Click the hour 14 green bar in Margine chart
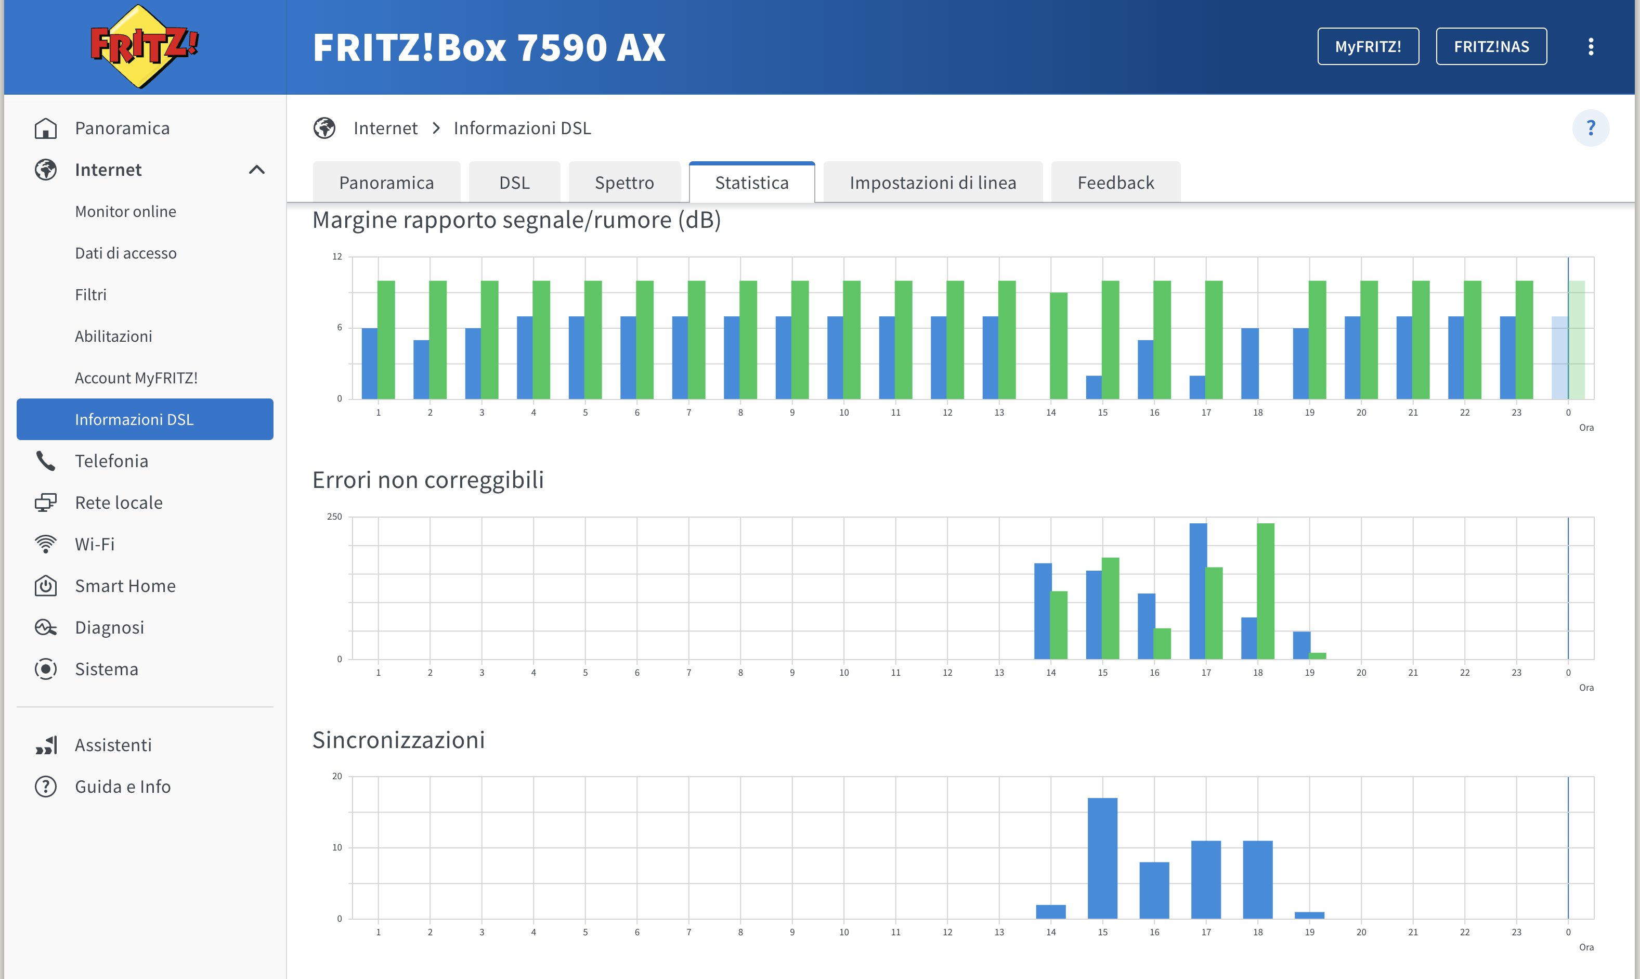 (x=1058, y=346)
